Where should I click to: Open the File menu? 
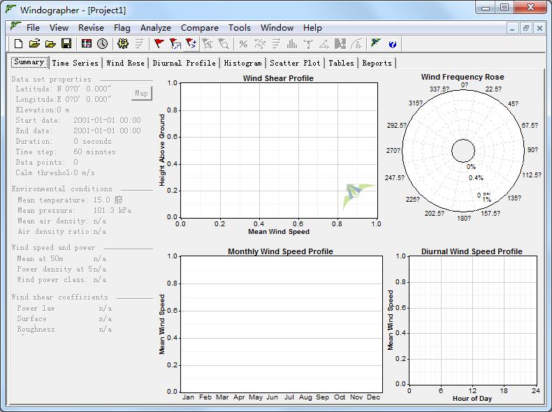pyautogui.click(x=33, y=28)
